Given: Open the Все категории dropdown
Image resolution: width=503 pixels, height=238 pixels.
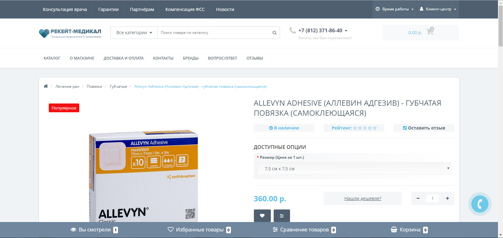Looking at the screenshot, I should tap(134, 33).
